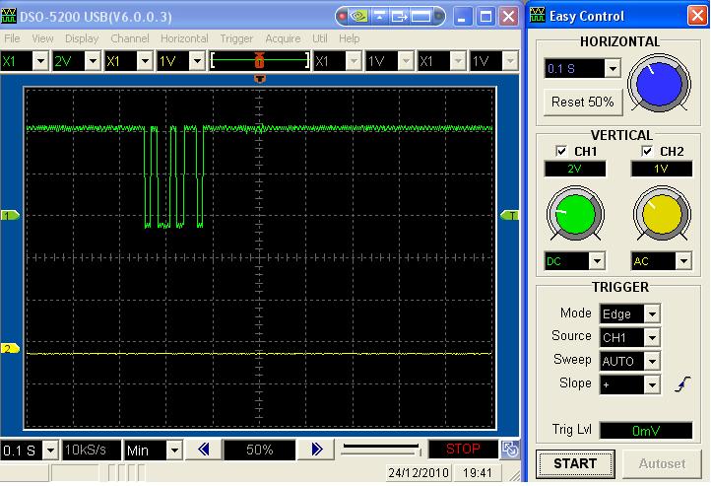Image resolution: width=711 pixels, height=486 pixels.
Task: Click the rising edge slope icon
Action: (x=681, y=384)
